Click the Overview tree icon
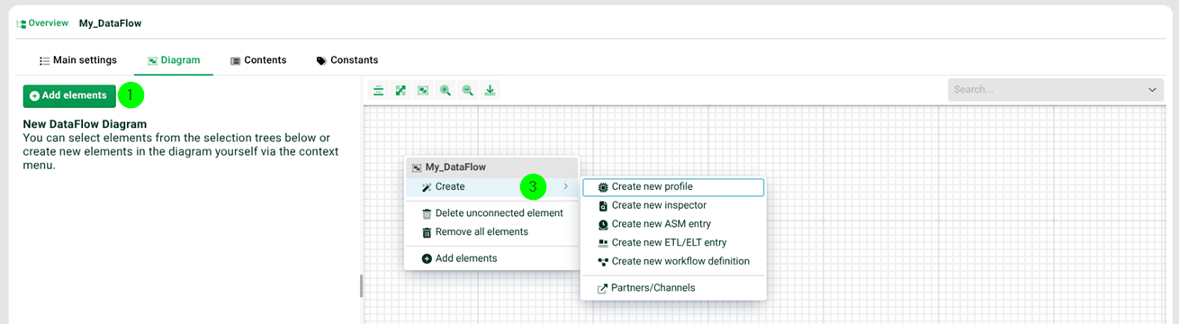The width and height of the screenshot is (1179, 324). click(x=21, y=23)
